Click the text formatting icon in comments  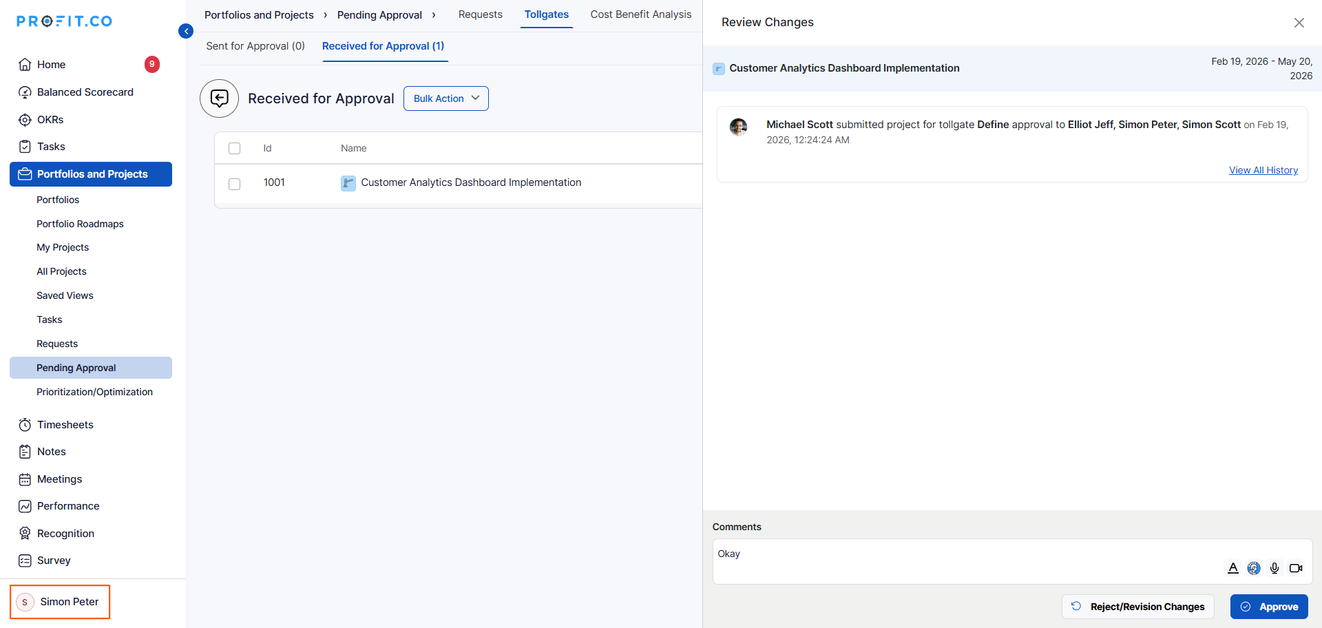[1232, 568]
